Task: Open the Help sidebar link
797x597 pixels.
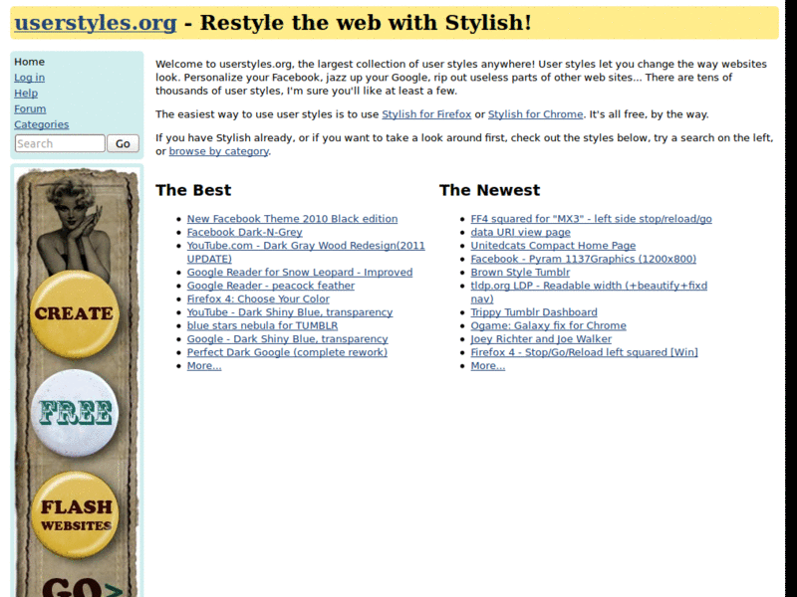Action: point(26,94)
